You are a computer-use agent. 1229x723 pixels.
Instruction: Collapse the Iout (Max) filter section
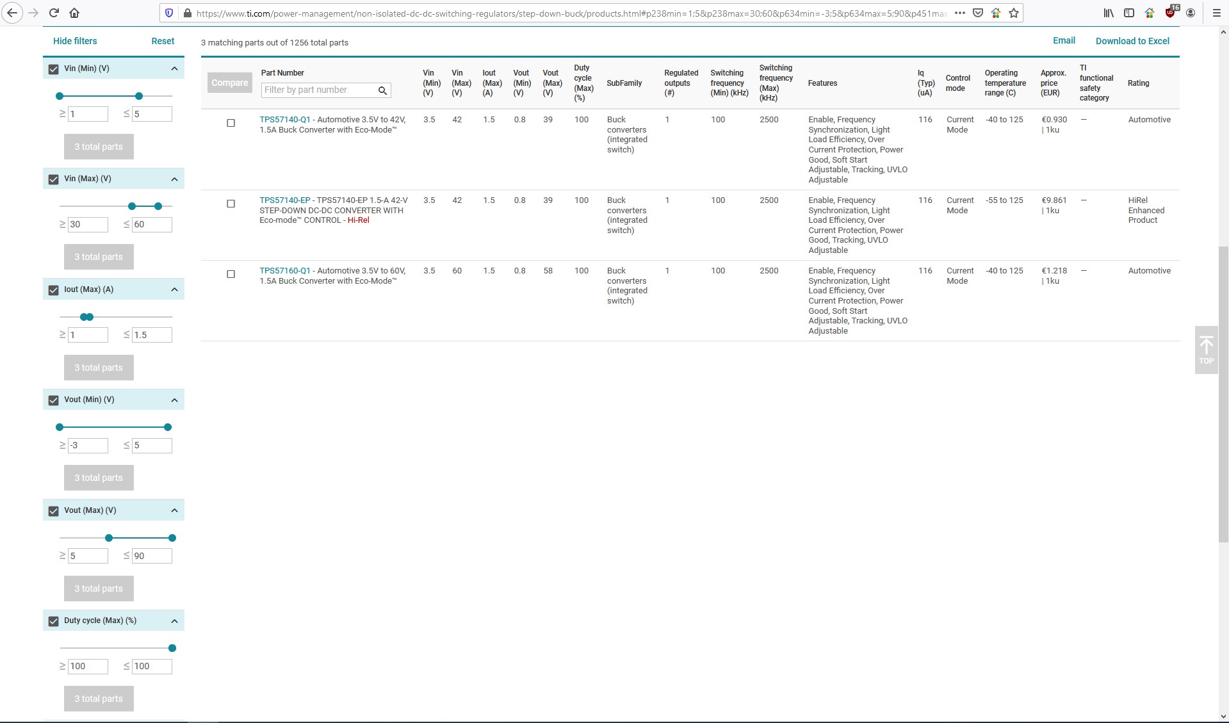174,289
